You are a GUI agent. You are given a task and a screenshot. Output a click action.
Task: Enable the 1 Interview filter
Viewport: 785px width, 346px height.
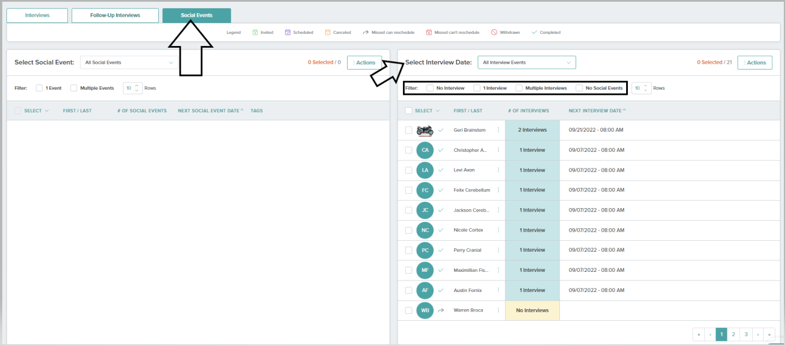pyautogui.click(x=477, y=88)
